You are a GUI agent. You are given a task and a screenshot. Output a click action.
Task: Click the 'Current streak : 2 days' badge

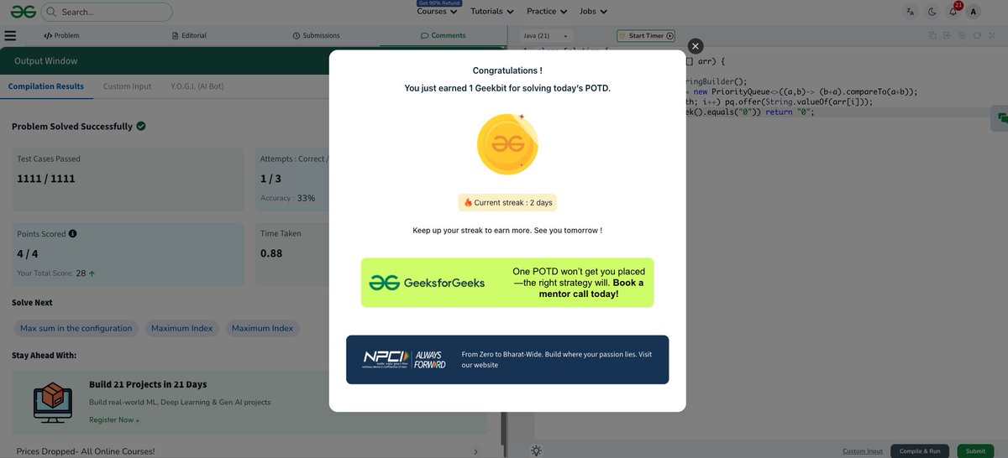pos(507,202)
